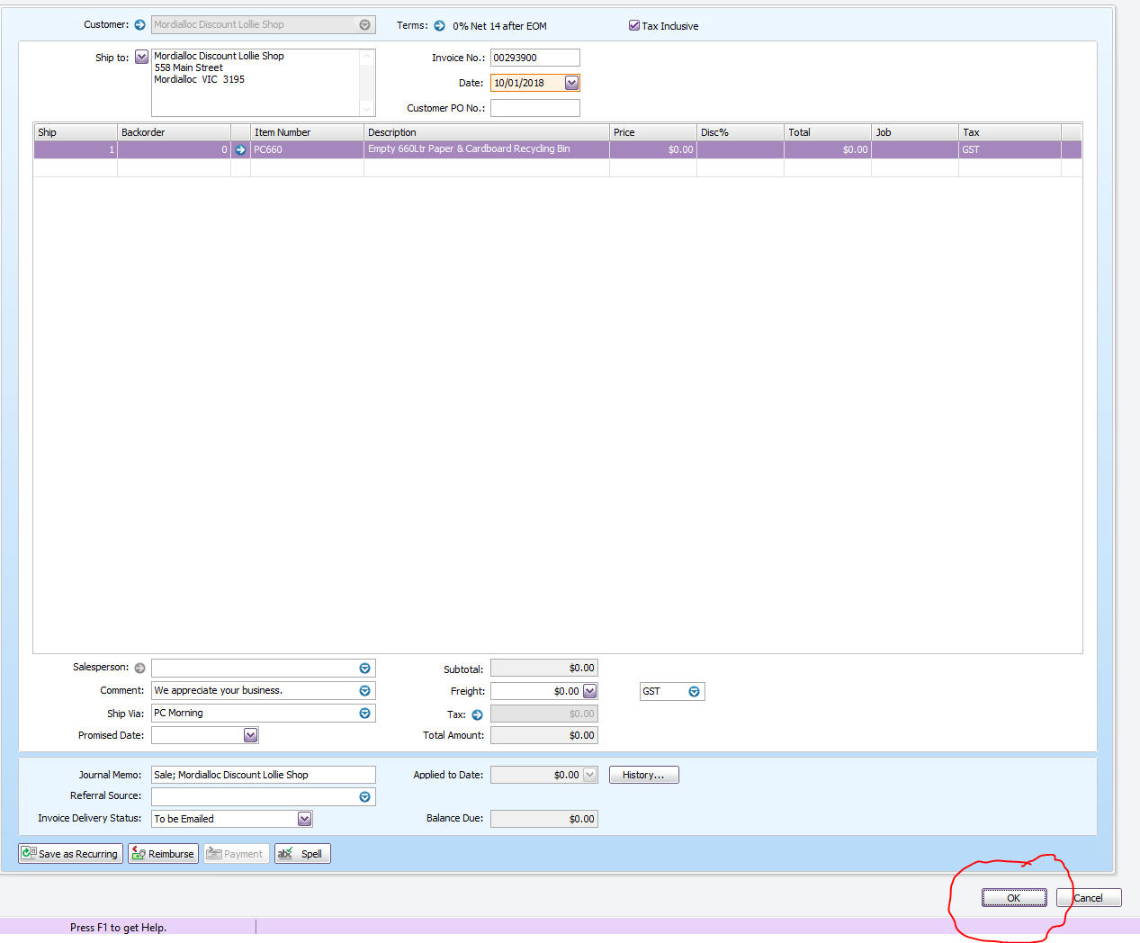The width and height of the screenshot is (1140, 943).
Task: Click Save as Recurring
Action: click(70, 854)
